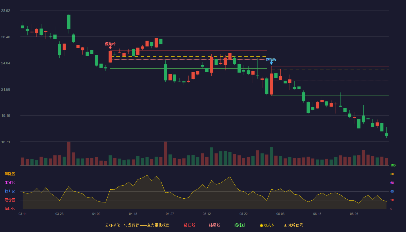
Task: Select the 建仓区 zone label
Action: (10, 200)
